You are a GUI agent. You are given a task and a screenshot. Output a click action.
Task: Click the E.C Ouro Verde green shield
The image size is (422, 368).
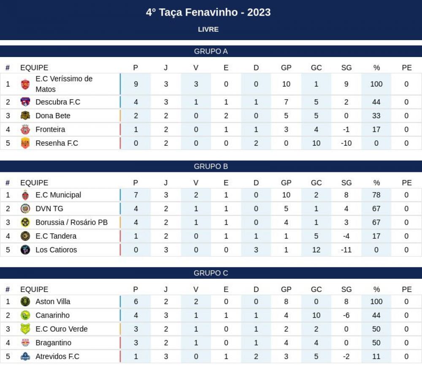point(25,329)
